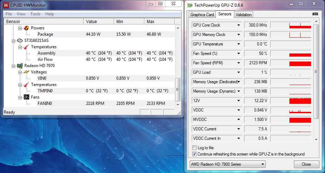The height and width of the screenshot is (173, 325).
Task: Open GPU Temperature sensor dropdown
Action: [x=239, y=44]
